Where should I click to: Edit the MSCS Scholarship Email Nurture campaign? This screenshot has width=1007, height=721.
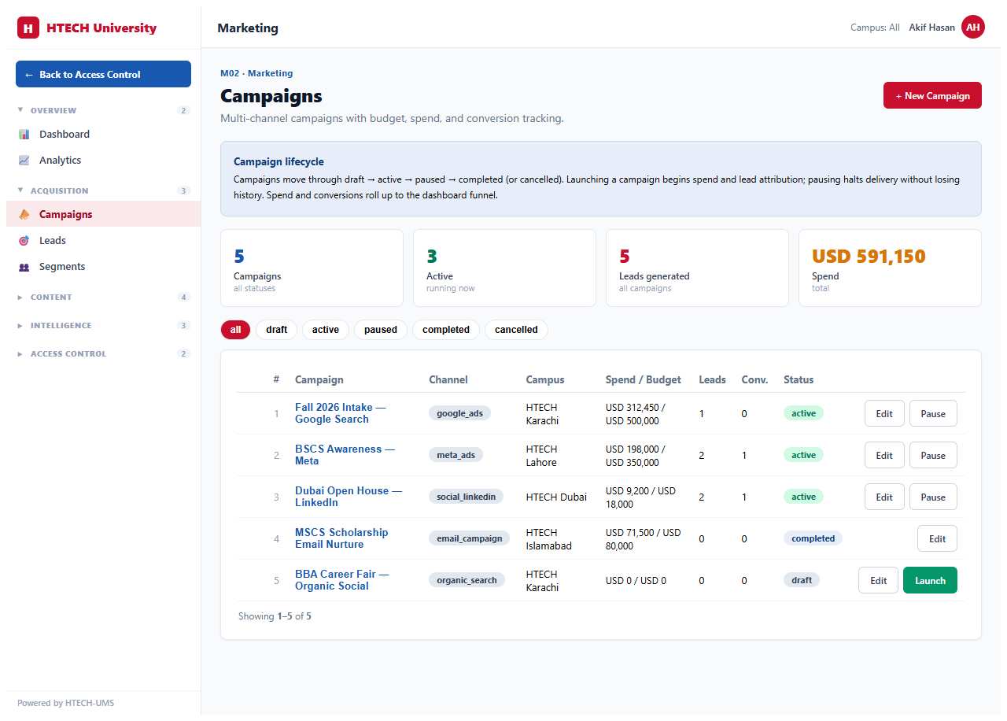937,538
